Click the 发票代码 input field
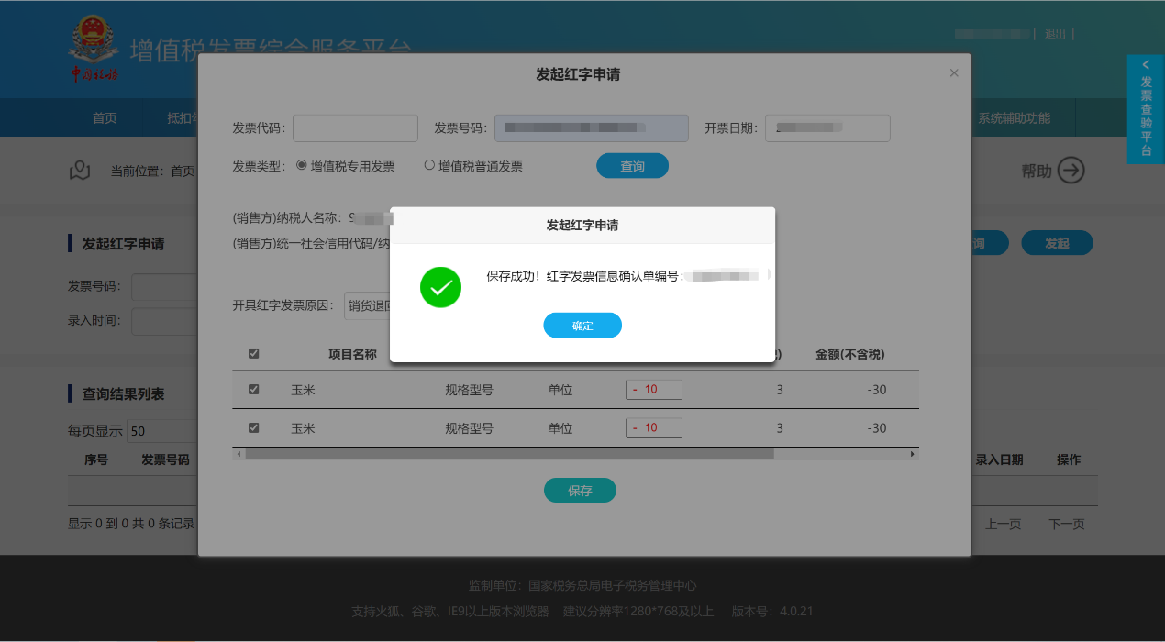Viewport: 1165px width, 642px height. tap(355, 128)
